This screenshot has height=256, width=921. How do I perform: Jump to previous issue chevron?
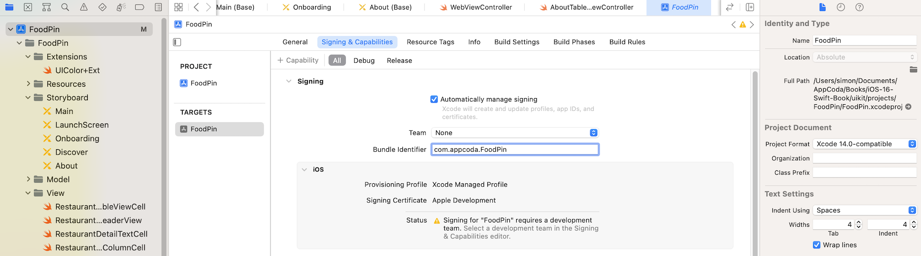pos(733,24)
